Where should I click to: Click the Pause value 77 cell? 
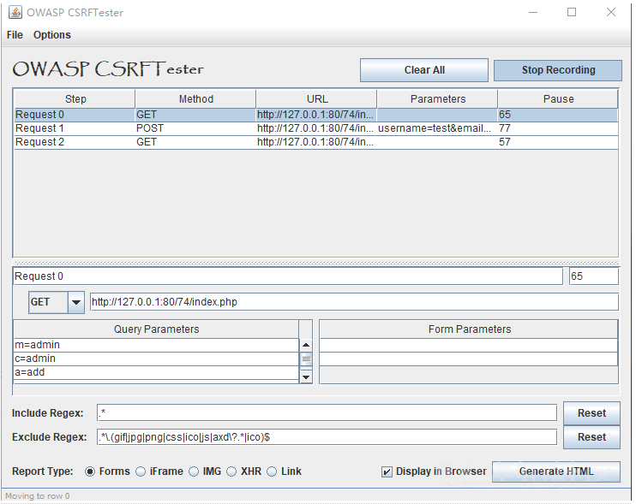558,128
